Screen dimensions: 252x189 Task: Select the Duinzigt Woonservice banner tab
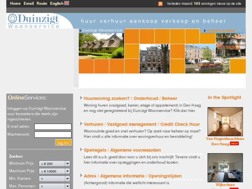102,31
